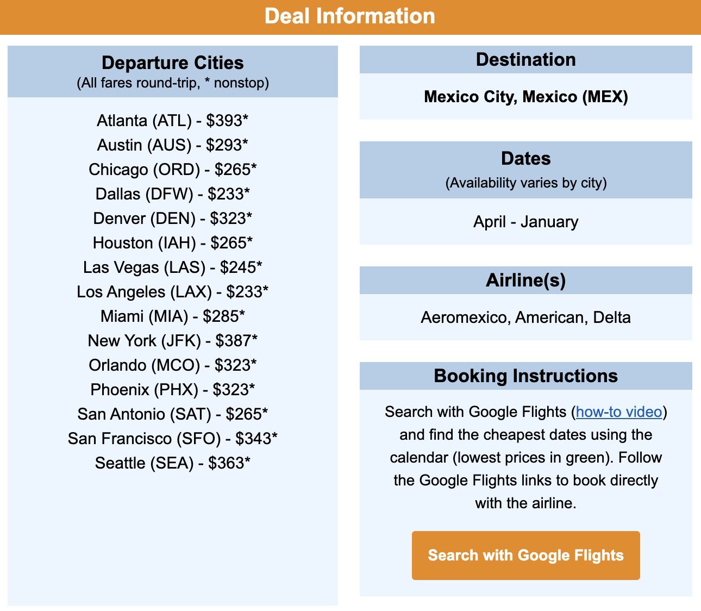Click the Search with Google Flights button

click(526, 555)
